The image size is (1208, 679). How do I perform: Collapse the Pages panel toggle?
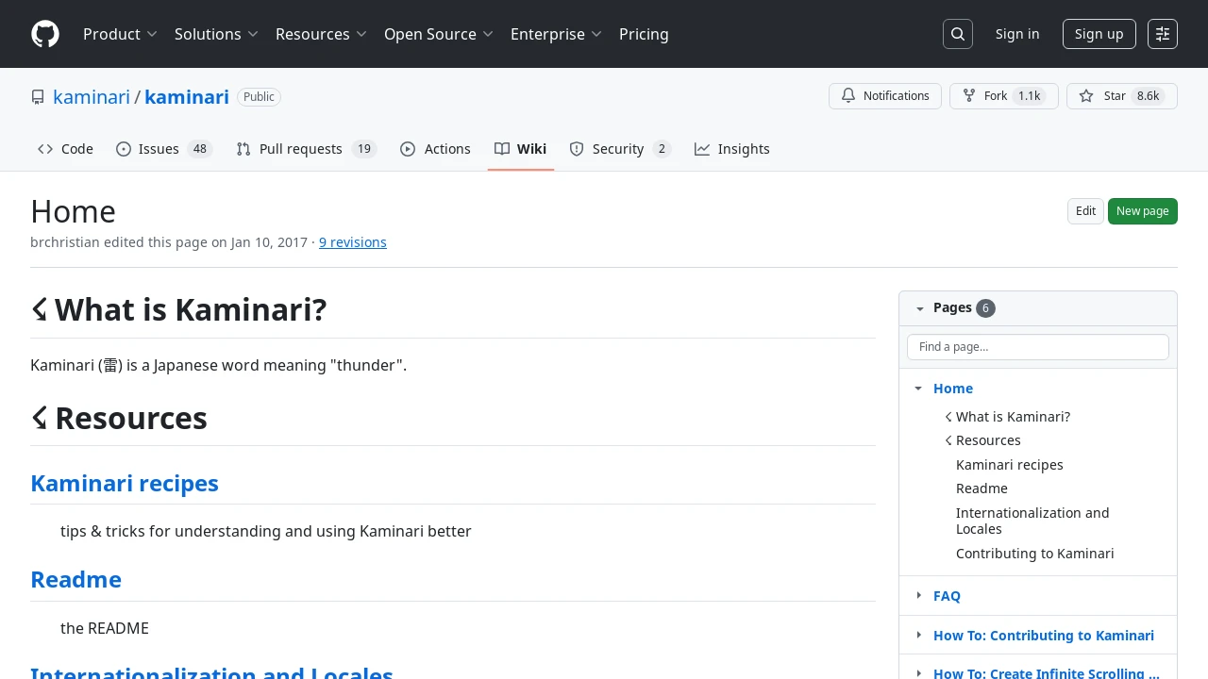point(919,308)
